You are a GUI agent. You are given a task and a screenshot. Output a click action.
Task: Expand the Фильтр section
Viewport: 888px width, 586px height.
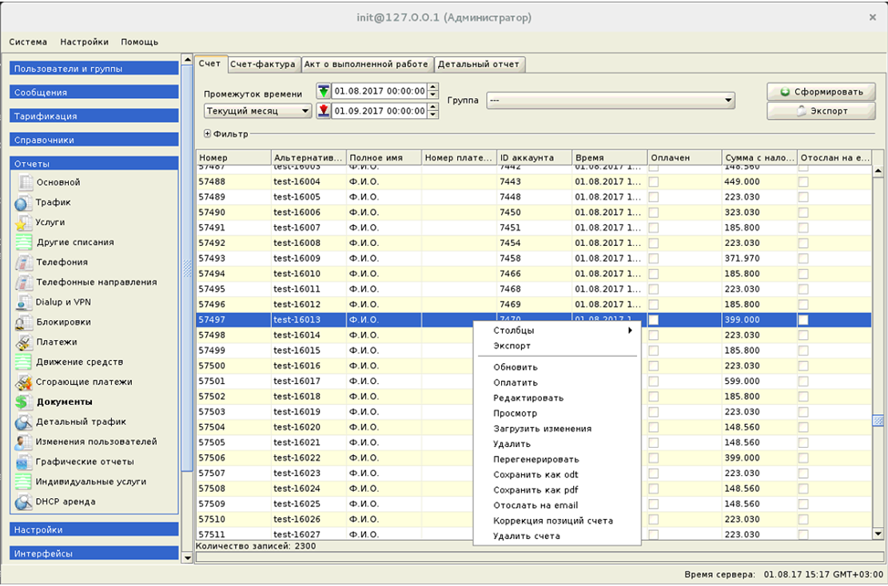pos(207,134)
